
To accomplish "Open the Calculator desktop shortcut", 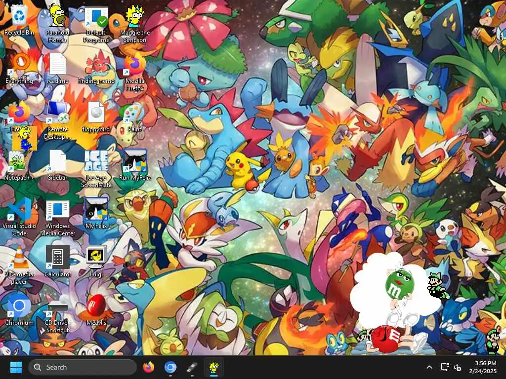I will tap(57, 262).
